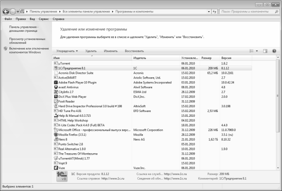Select the avast! Antivirus program icon
This screenshot has height=191, width=282.
(x=56, y=87)
